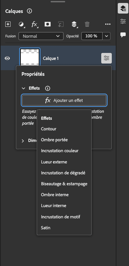Click the layer group stack icon
The width and height of the screenshot is (129, 266).
pyautogui.click(x=74, y=24)
